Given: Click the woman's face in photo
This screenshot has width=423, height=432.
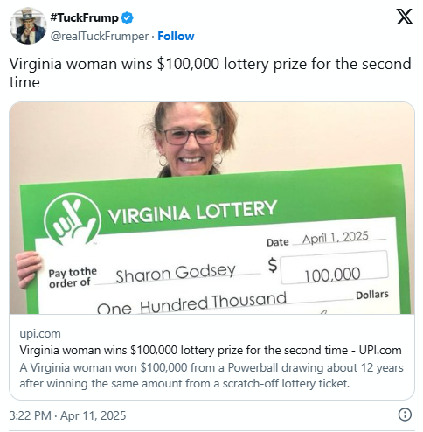Looking at the screenshot, I should click(x=191, y=139).
